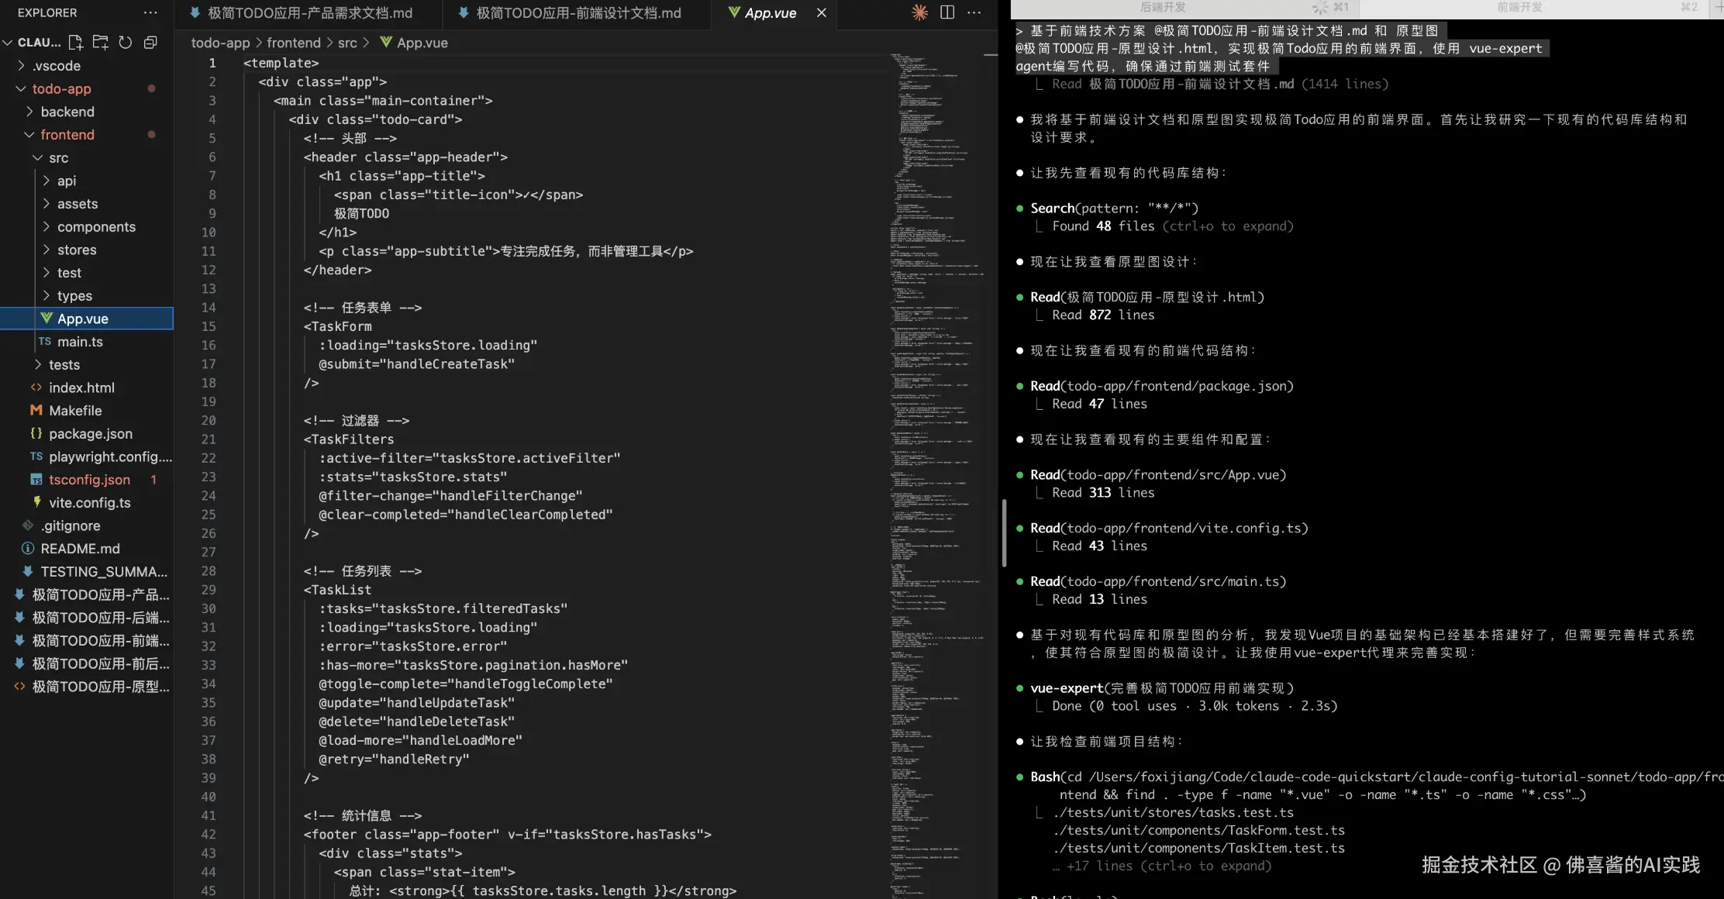This screenshot has width=1724, height=899.
Task: Click the New File icon in Explorer
Action: (75, 43)
